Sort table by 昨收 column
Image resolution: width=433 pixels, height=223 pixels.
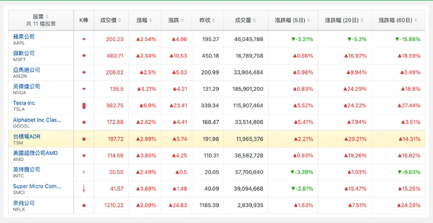tap(208, 20)
